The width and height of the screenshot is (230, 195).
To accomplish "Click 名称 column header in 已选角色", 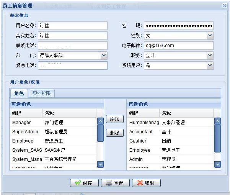I will (186, 113).
